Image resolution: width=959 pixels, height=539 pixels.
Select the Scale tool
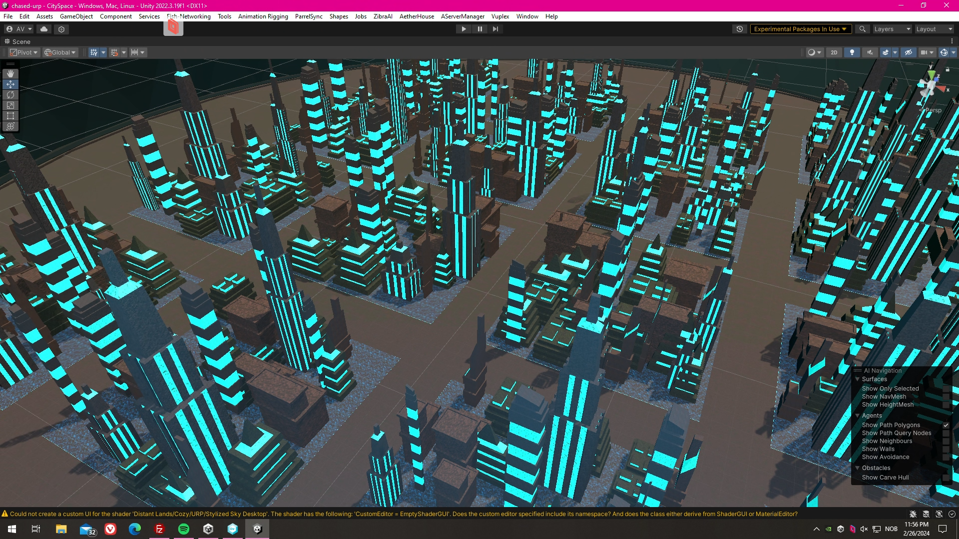10,105
